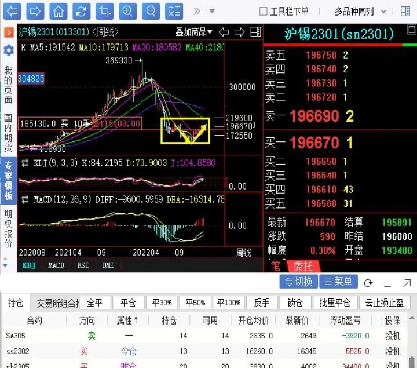This screenshot has width=417, height=368.
Task: Switch the KDJ indicator via its swap icon
Action: [x=25, y=163]
